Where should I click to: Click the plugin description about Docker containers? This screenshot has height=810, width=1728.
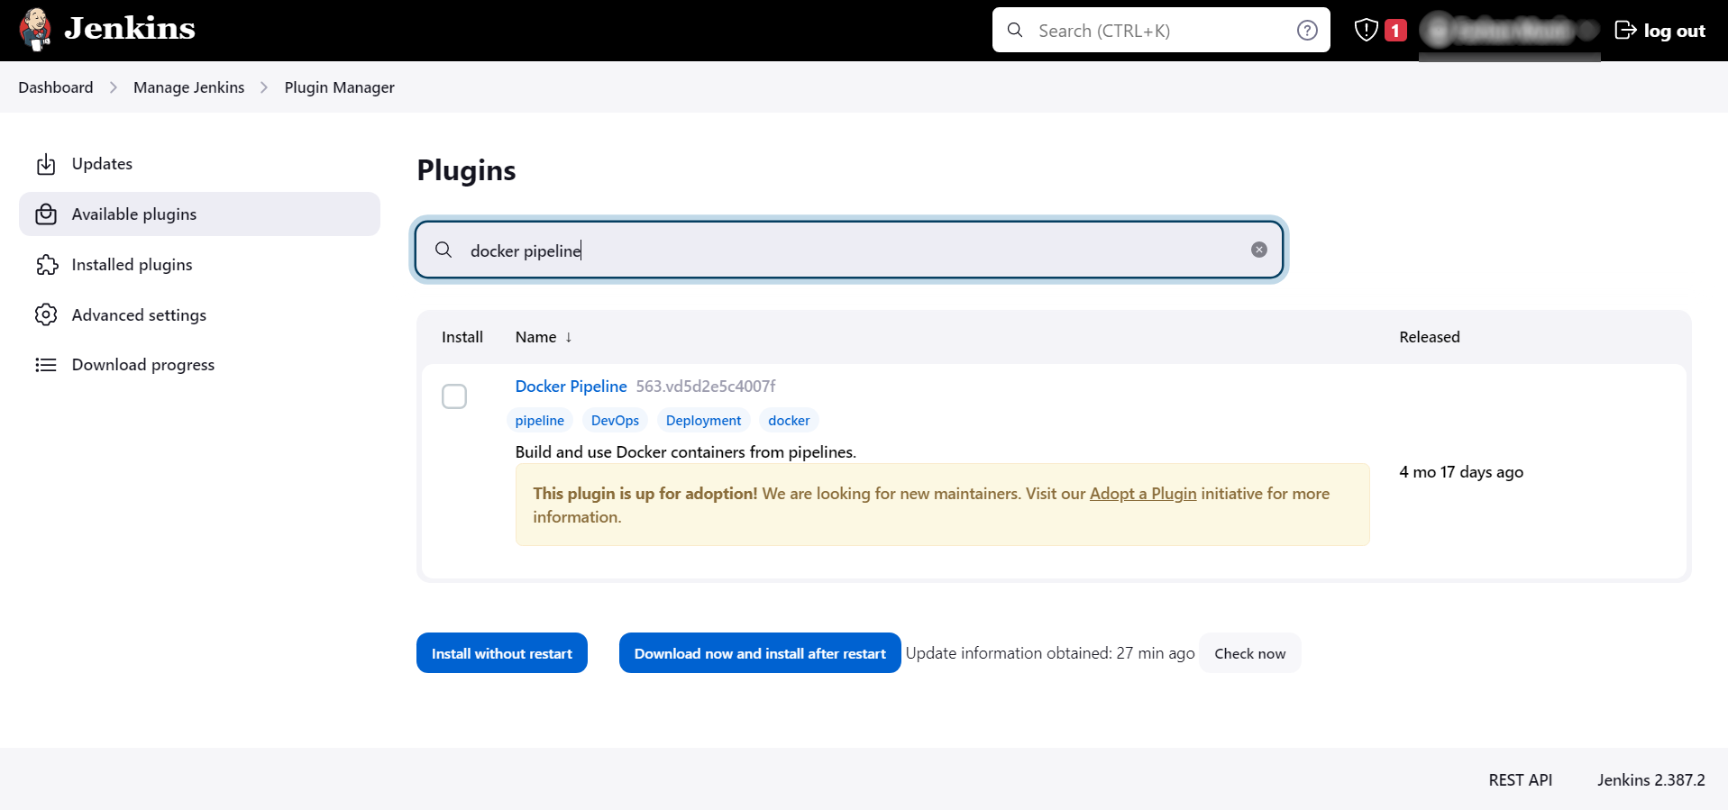[686, 452]
